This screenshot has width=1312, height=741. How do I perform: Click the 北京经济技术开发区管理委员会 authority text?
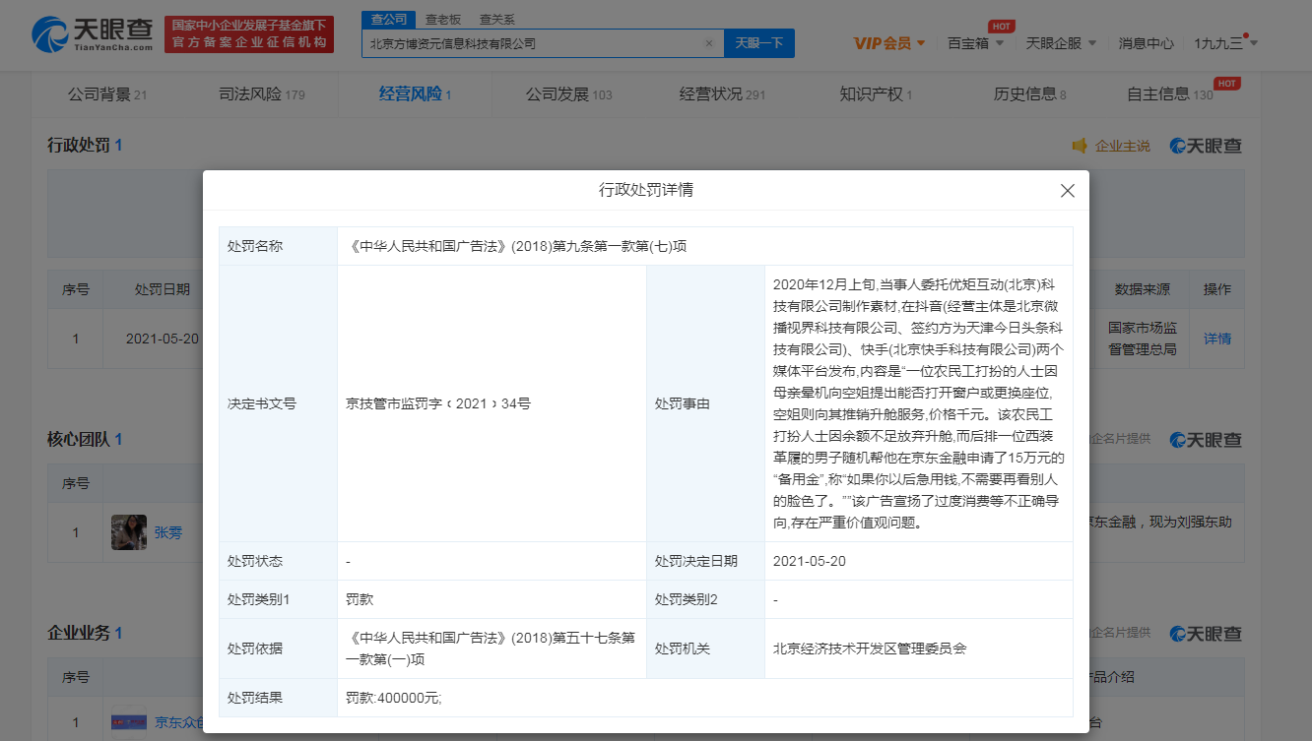[x=871, y=648]
